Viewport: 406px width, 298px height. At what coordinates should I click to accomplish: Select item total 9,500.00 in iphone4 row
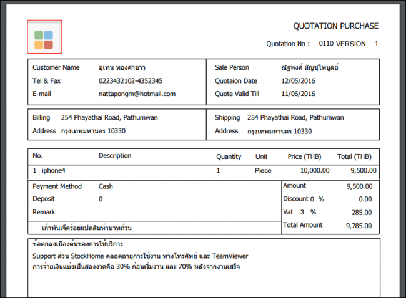[x=364, y=171]
